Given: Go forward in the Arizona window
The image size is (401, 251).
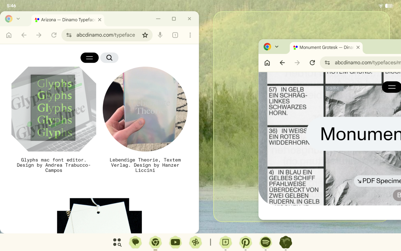Looking at the screenshot, I should coord(39,35).
